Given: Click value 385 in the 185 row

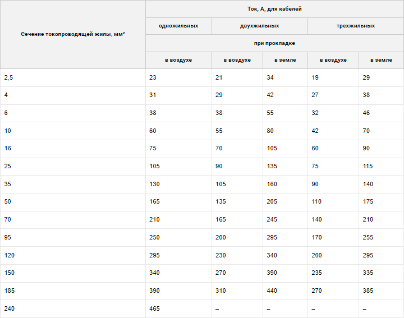Looking at the screenshot, I should tap(368, 291).
